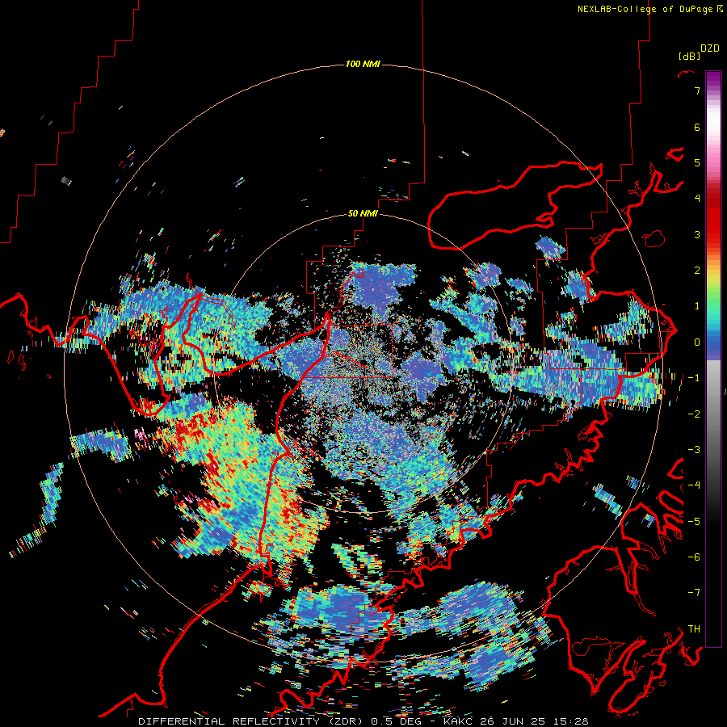Click the -2 value on the color scale
Viewport: 727px width, 727px height.
[694, 414]
